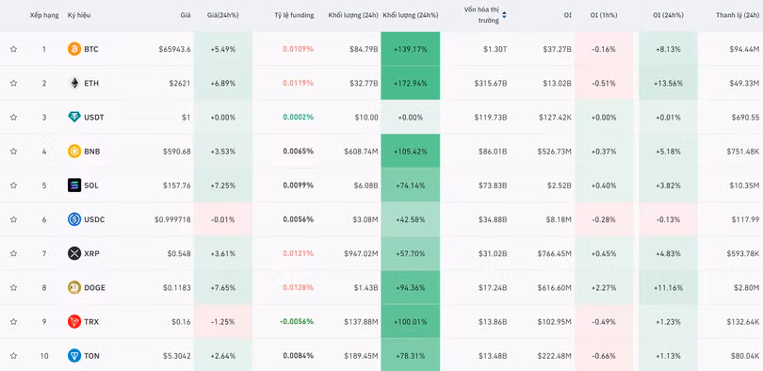
Task: Click the Bitcoin BTC coin icon
Action: click(x=74, y=49)
